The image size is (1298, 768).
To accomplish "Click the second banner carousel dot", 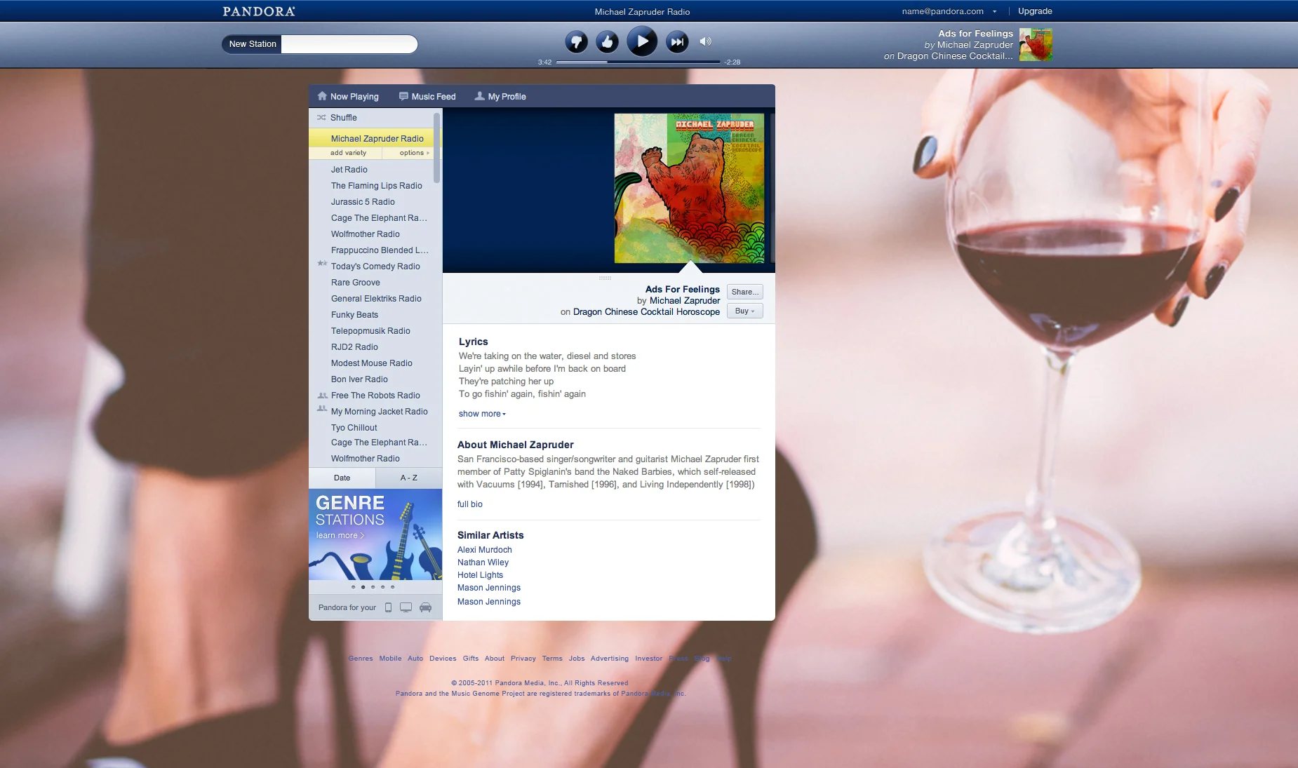I will (363, 587).
